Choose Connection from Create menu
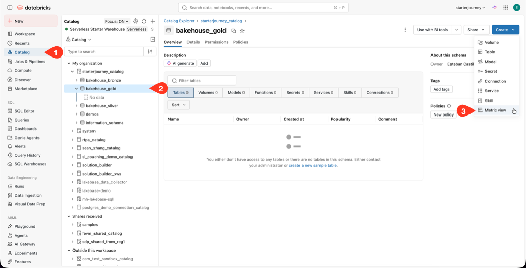The image size is (526, 268). pyautogui.click(x=497, y=81)
